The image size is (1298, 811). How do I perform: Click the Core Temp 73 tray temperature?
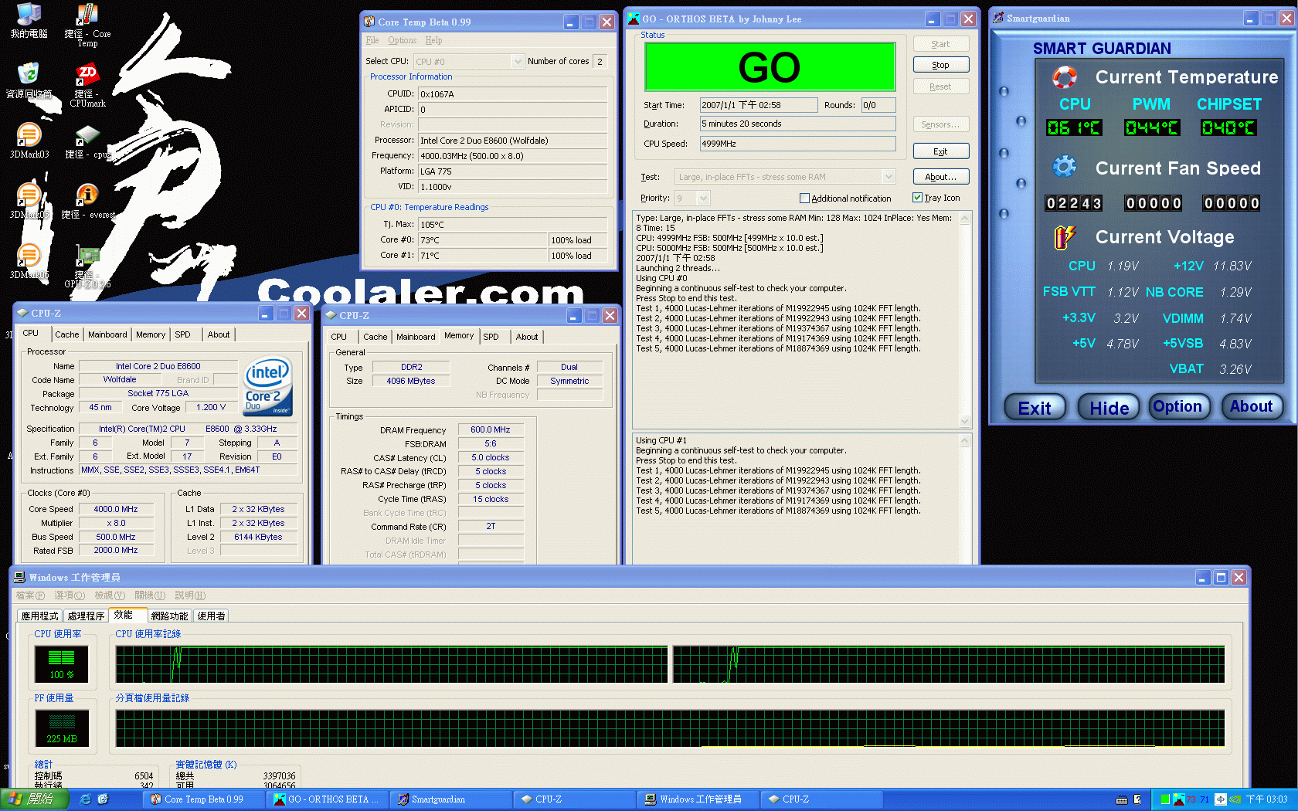click(x=1191, y=799)
